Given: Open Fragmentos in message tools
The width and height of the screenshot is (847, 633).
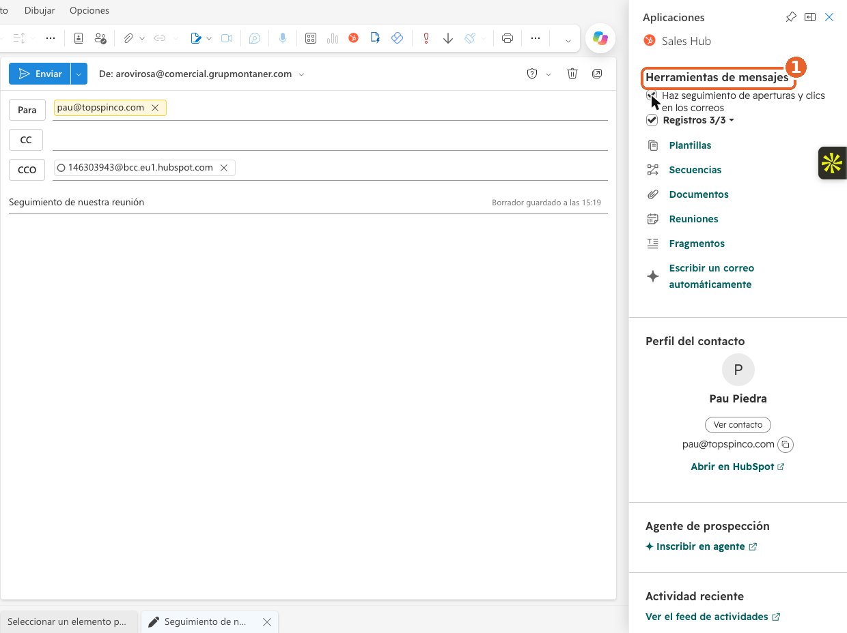Looking at the screenshot, I should point(697,244).
